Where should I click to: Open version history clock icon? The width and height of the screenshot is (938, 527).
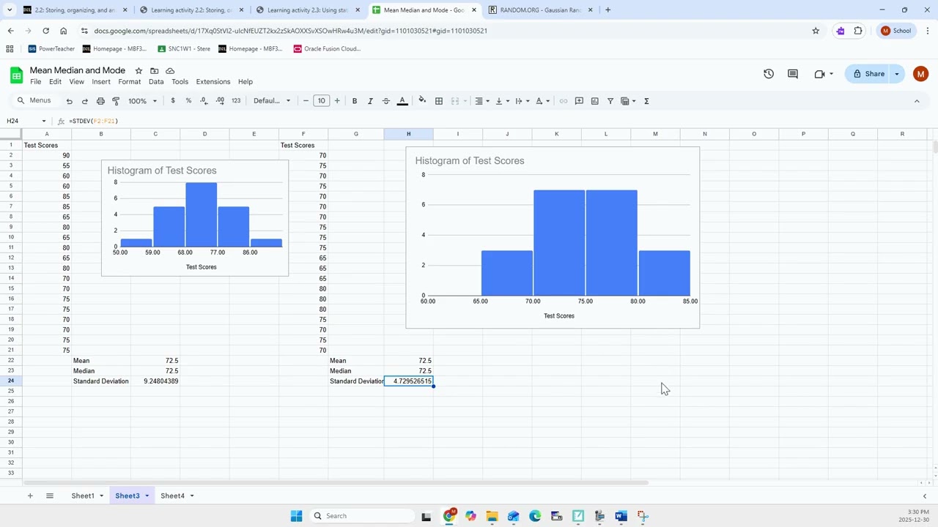769,74
